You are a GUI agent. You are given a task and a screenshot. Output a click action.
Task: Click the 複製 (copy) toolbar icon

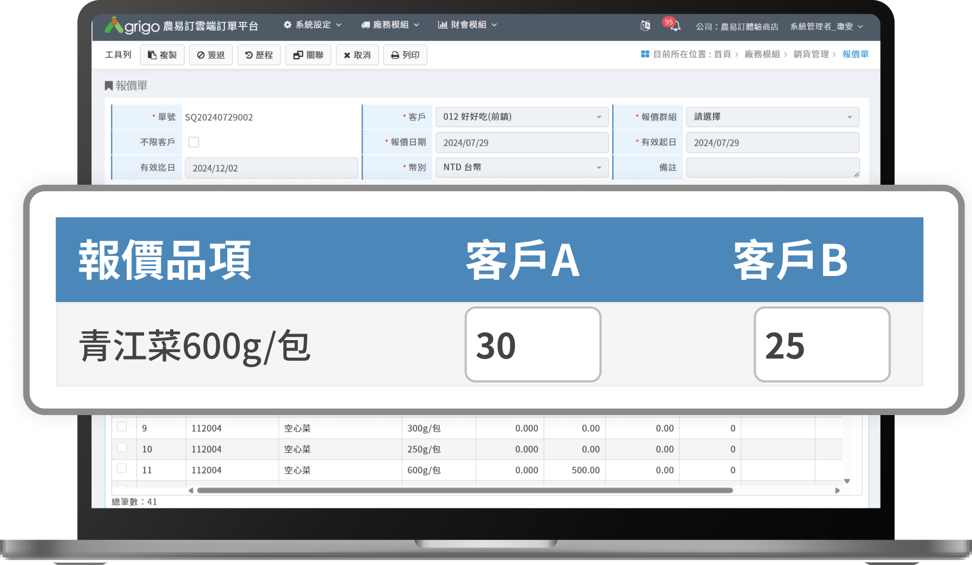(162, 55)
